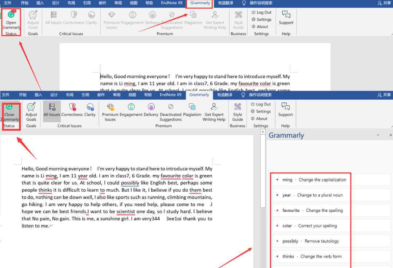Run the Plagiarism check in the lower window
393x268 pixels.
point(192,110)
